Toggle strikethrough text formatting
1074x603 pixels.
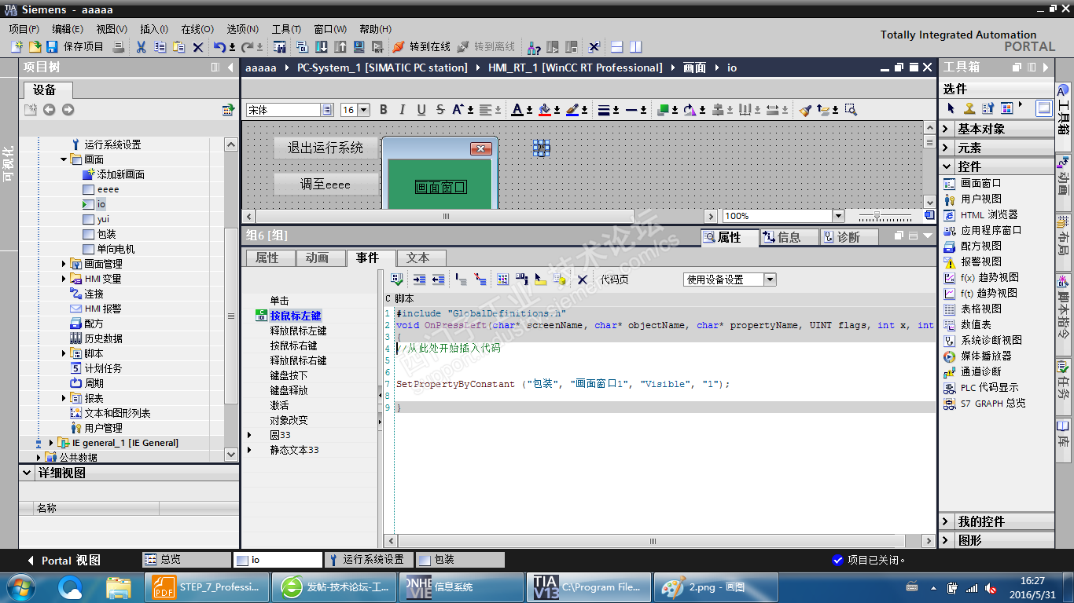point(440,110)
